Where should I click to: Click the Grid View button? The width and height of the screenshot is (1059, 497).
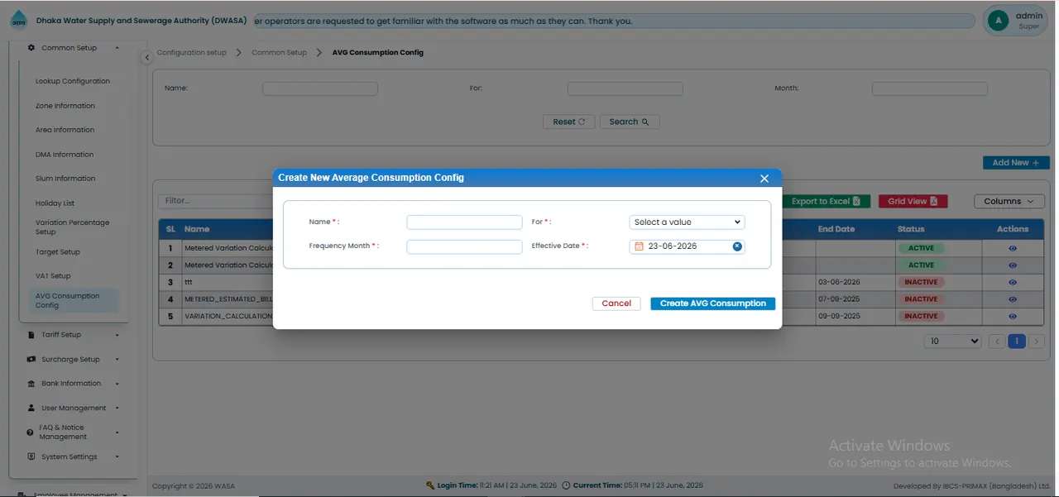(913, 201)
